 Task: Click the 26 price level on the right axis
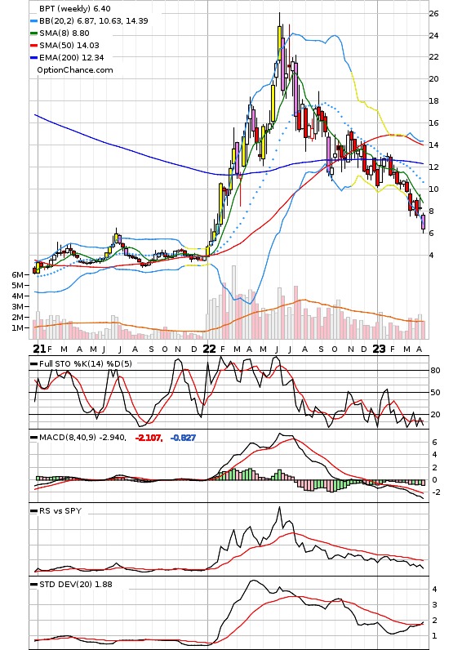click(433, 14)
